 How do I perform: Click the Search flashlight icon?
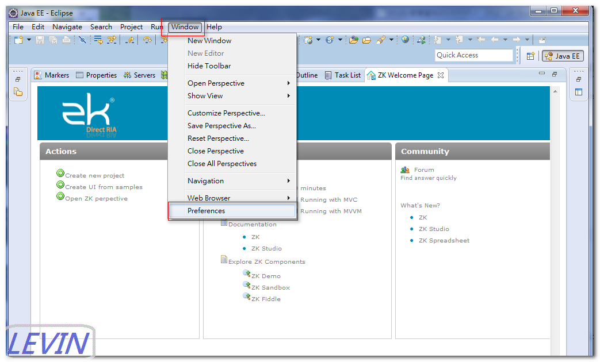(x=381, y=40)
